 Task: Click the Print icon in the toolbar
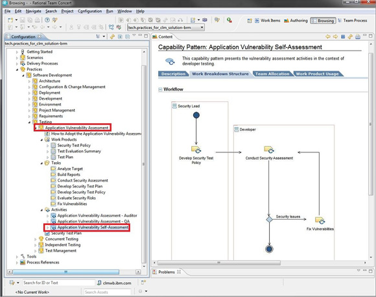click(38, 20)
